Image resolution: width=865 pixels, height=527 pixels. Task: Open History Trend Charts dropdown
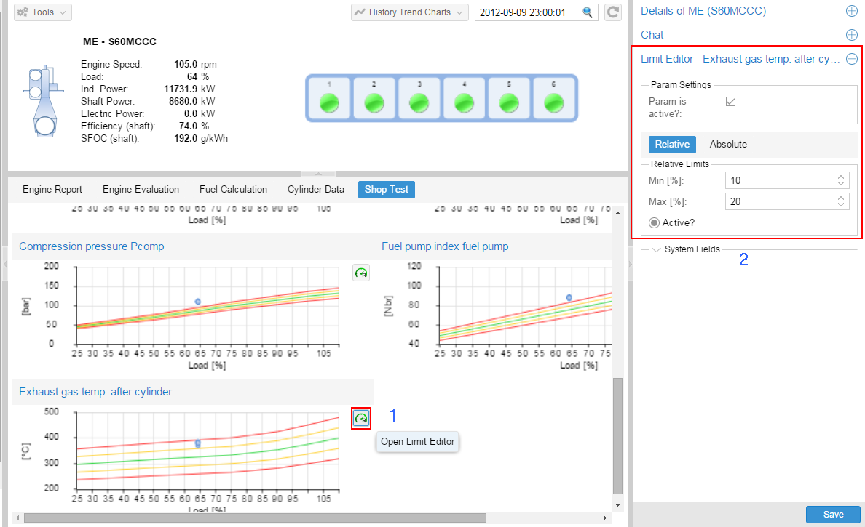pyautogui.click(x=409, y=12)
